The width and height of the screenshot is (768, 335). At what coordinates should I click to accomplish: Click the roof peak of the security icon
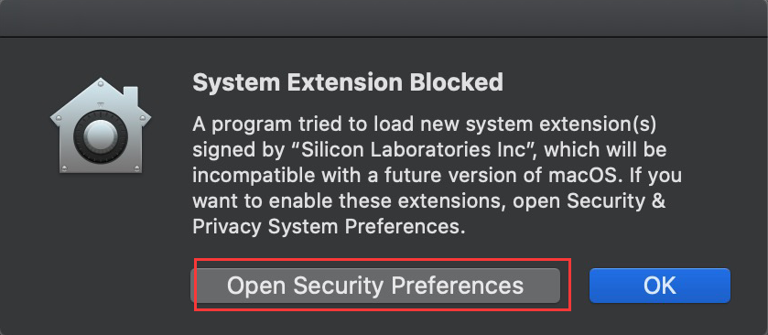[x=101, y=84]
